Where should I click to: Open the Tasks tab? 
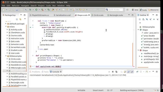click(45, 72)
